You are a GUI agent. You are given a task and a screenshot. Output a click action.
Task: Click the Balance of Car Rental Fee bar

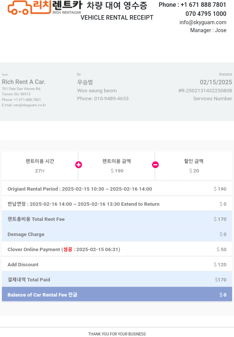[x=117, y=294]
